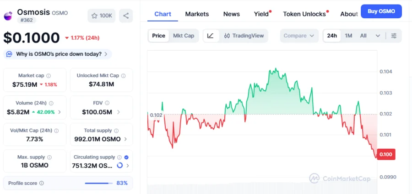Screen dimensions: 412x194
Task: Click the Profile score info icon
Action: [42, 183]
